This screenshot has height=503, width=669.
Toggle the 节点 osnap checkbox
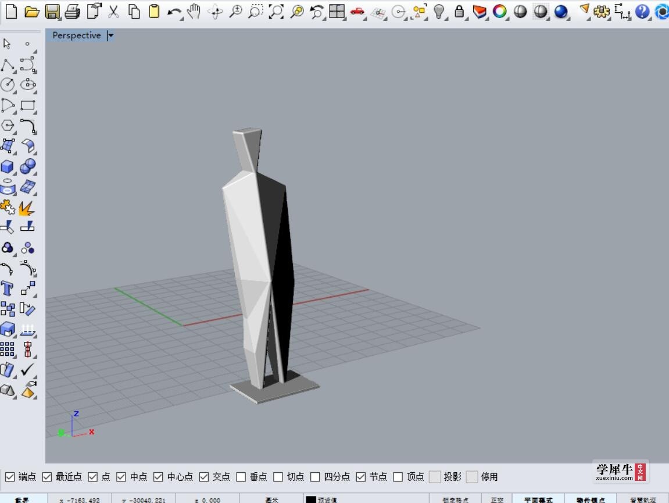[x=361, y=476]
